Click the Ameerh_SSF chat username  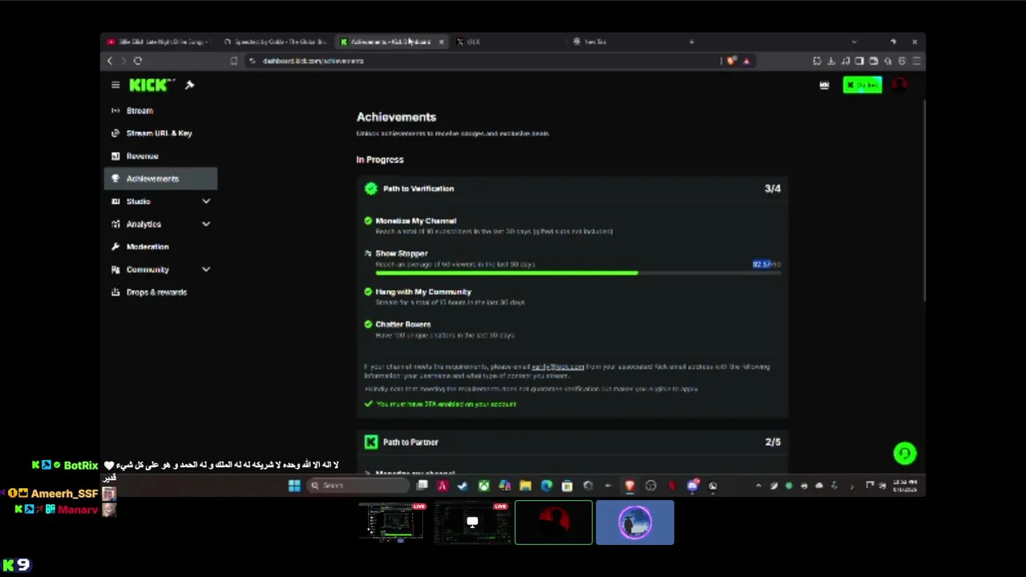click(64, 494)
